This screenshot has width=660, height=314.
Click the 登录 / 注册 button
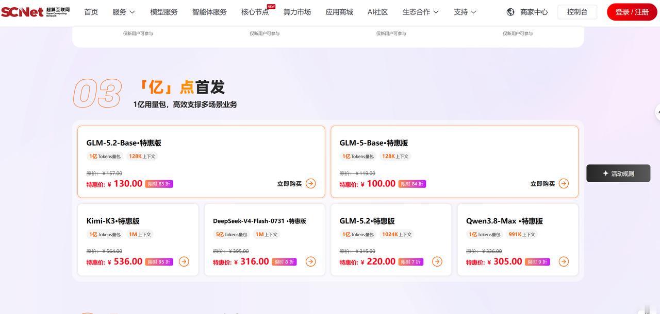tap(632, 12)
